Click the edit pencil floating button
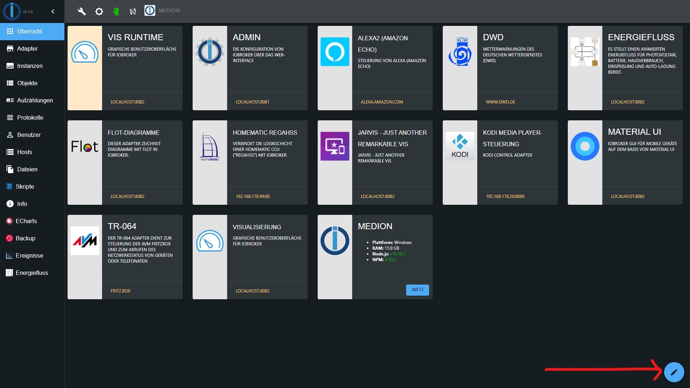This screenshot has width=690, height=388. pos(674,372)
